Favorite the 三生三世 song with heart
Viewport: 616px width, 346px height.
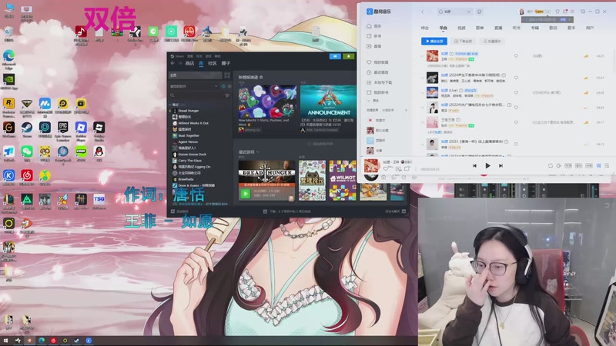coord(516,122)
